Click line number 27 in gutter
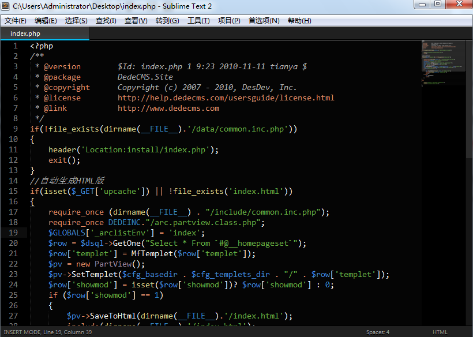Viewport: 473px width, 337px height. pos(13,316)
